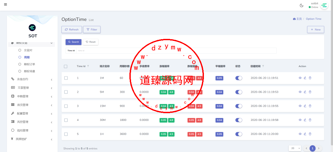Viewport: 333px width, 152px height.
Task: Click the New button
Action: click(315, 29)
